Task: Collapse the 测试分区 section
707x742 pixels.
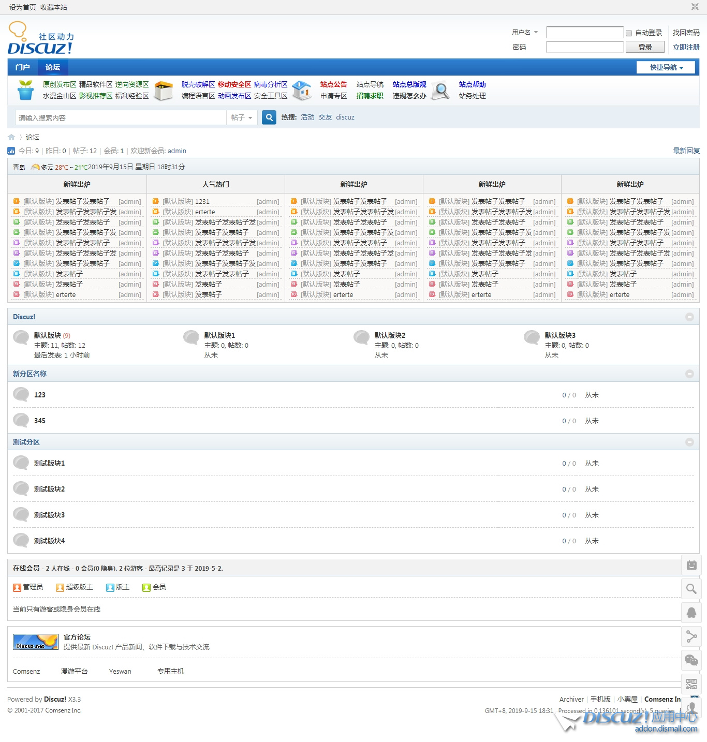Action: tap(689, 442)
